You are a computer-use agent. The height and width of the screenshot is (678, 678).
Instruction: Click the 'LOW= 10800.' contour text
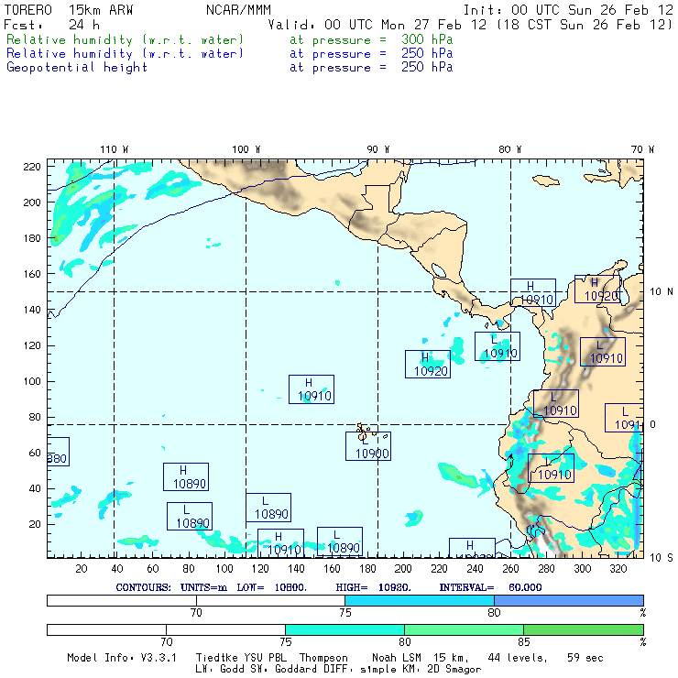coord(271,587)
